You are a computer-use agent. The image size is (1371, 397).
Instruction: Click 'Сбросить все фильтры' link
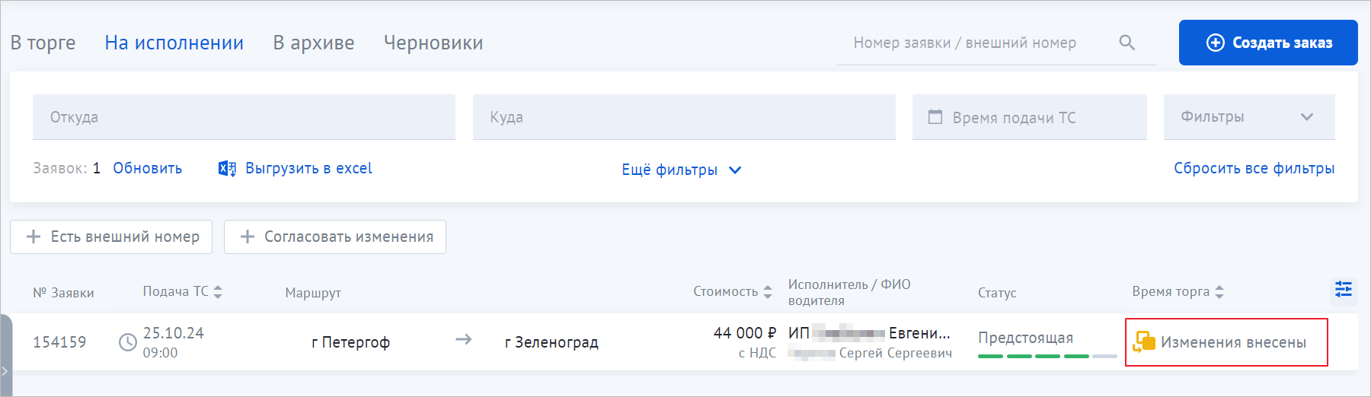pos(1254,168)
